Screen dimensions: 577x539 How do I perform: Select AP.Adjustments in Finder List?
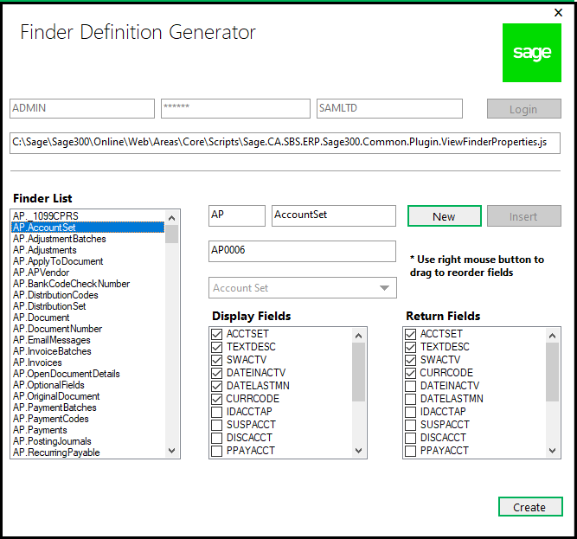coord(87,250)
